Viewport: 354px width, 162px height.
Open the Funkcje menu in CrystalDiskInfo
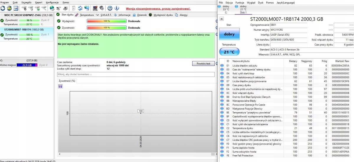(x=240, y=2)
